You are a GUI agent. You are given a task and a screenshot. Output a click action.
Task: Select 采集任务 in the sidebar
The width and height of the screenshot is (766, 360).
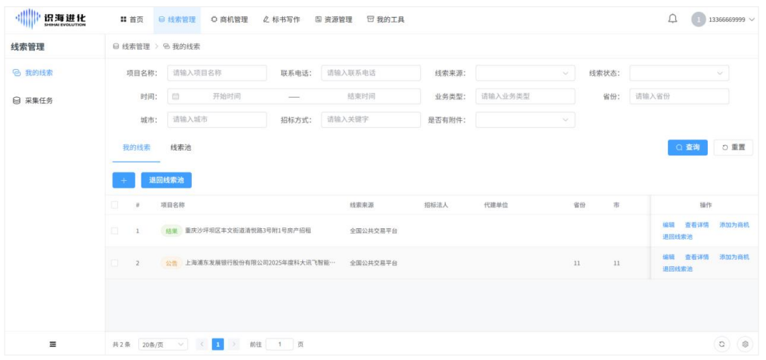click(37, 100)
